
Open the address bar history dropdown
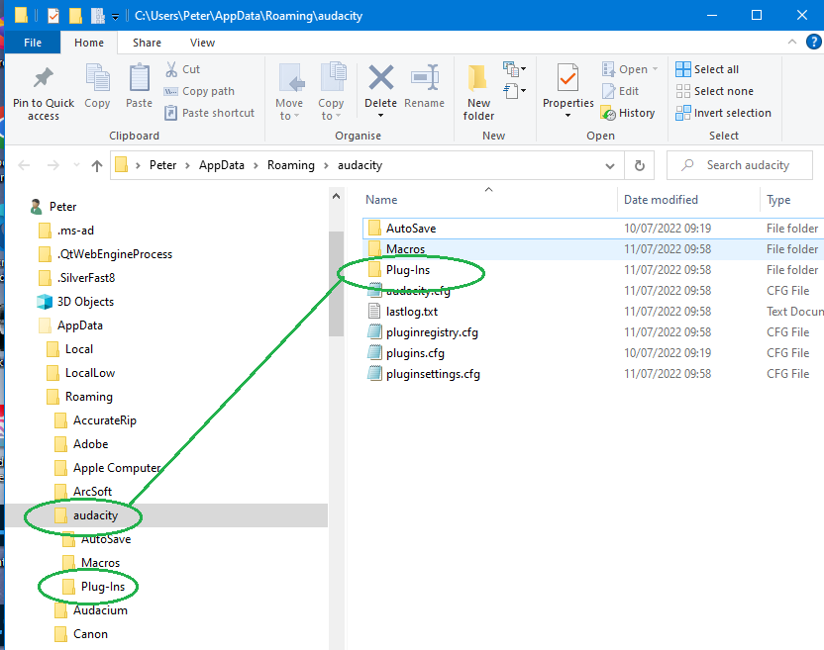[x=611, y=165]
